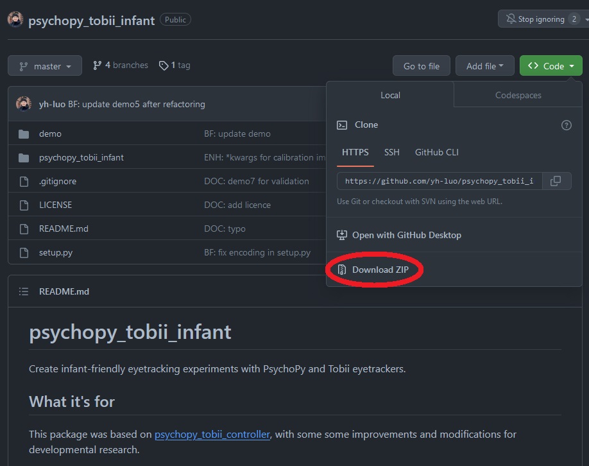The image size is (589, 466).
Task: Click the zip file icon beside Download ZIP
Action: click(x=342, y=270)
